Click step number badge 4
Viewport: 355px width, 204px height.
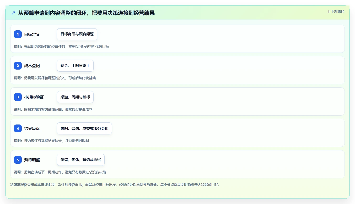18,128
